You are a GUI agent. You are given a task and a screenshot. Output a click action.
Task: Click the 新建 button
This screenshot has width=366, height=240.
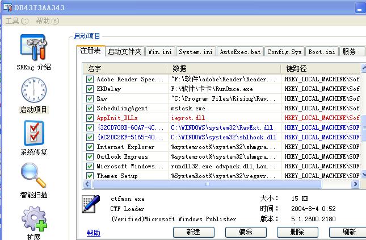pos(193,232)
